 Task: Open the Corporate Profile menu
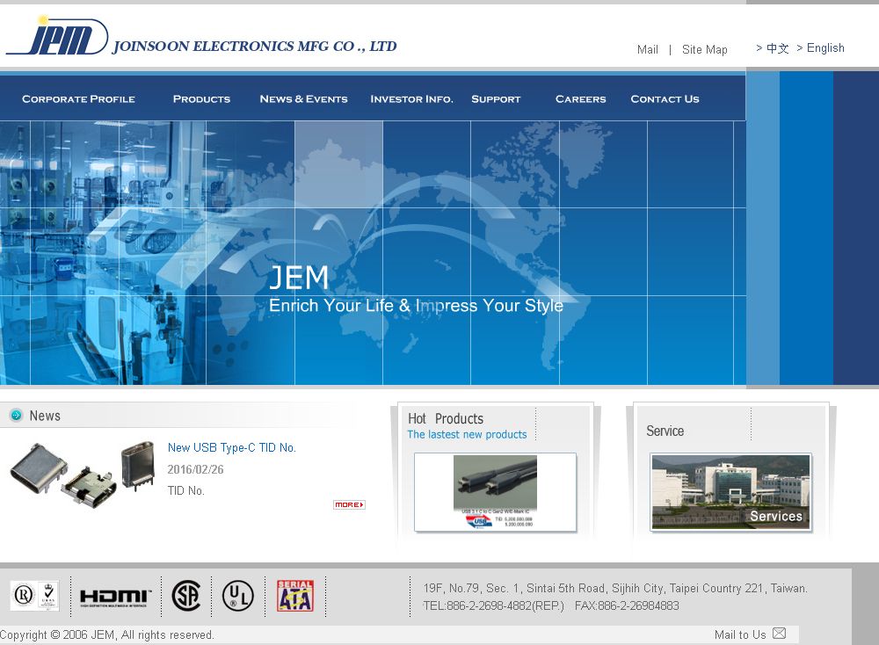(78, 99)
